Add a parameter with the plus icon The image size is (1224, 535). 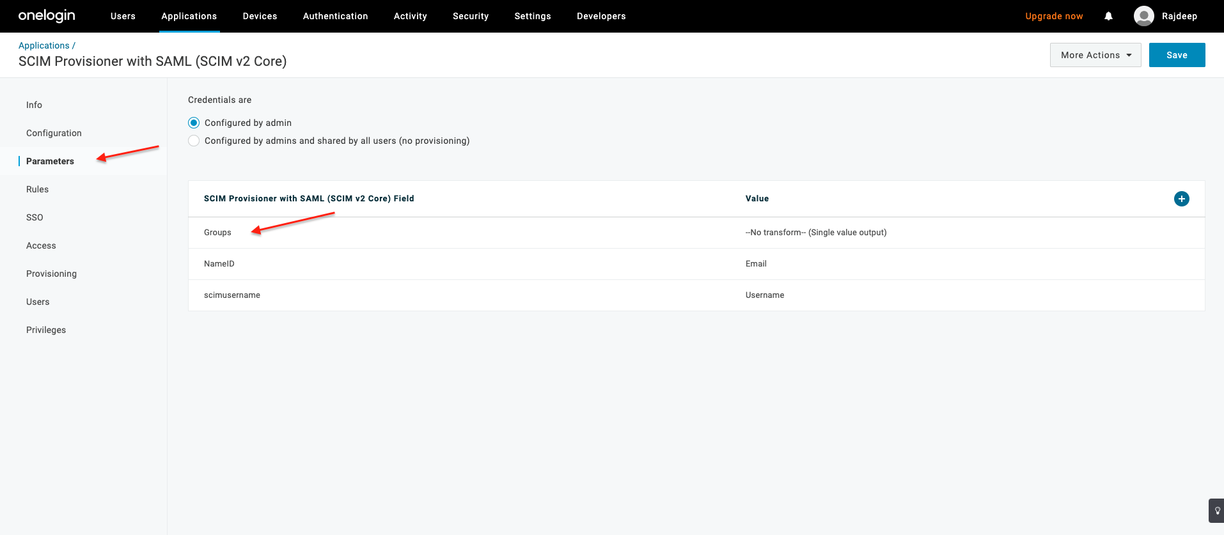pyautogui.click(x=1181, y=199)
